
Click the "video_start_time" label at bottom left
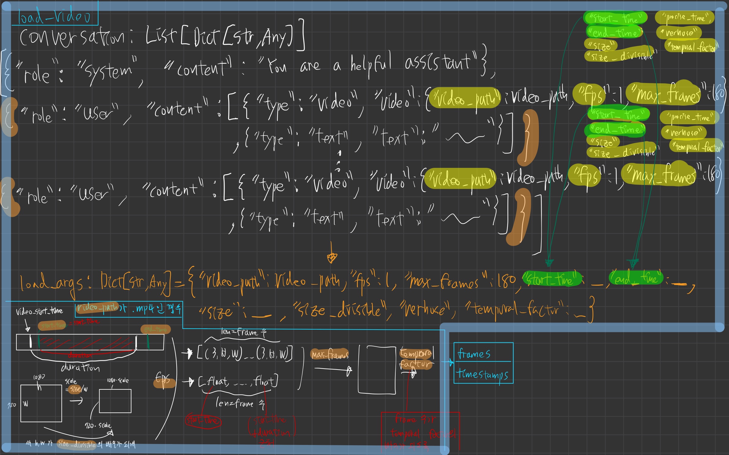coord(39,311)
